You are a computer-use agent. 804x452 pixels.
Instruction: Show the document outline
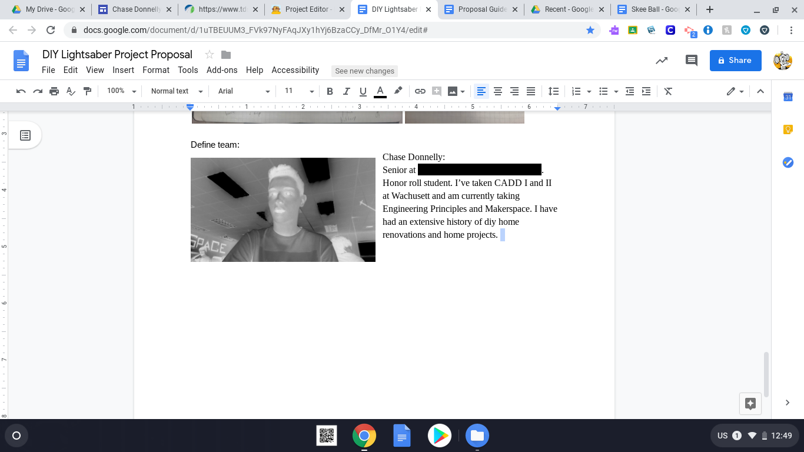[25, 135]
